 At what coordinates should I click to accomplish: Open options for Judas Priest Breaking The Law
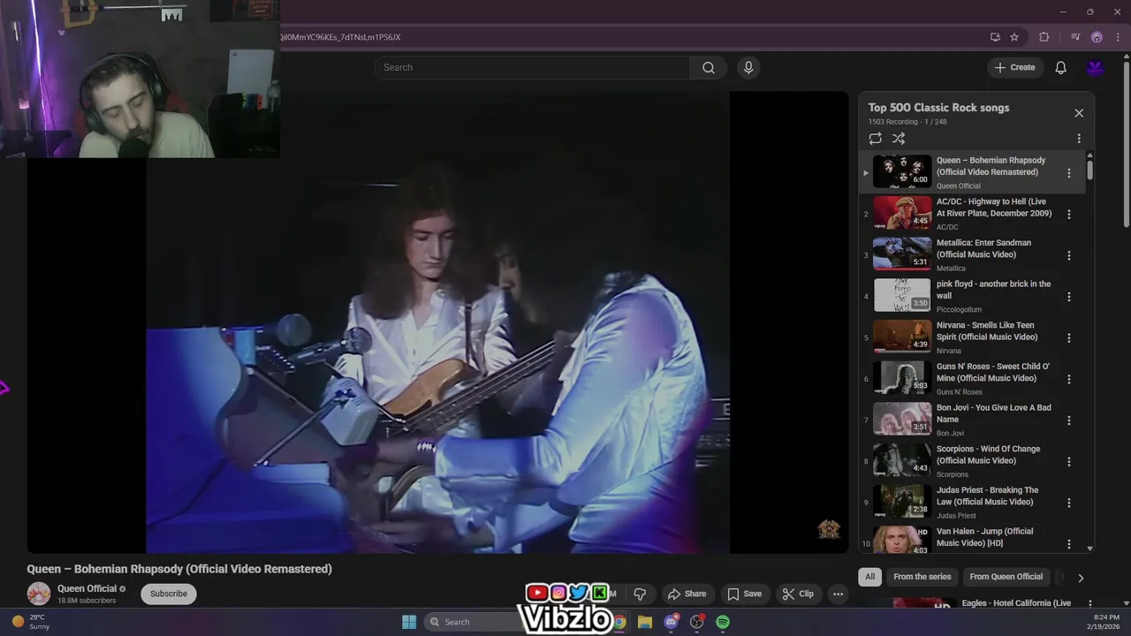click(x=1069, y=503)
